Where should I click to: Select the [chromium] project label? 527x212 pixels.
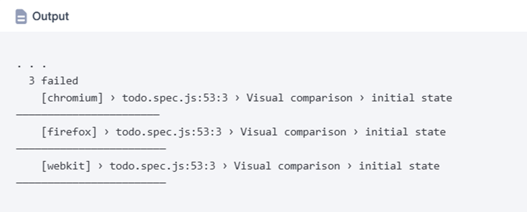tap(72, 98)
